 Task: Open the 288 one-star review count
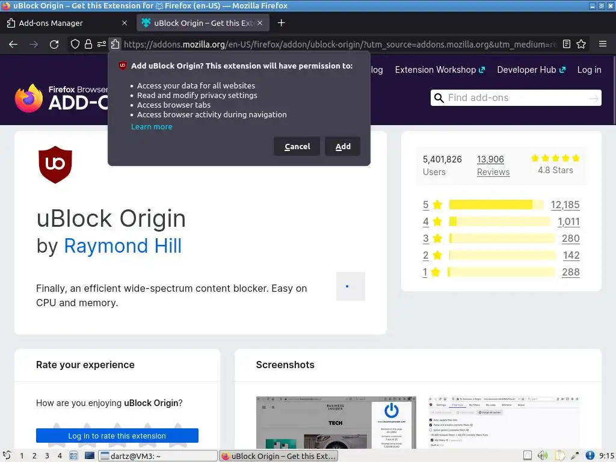(570, 273)
